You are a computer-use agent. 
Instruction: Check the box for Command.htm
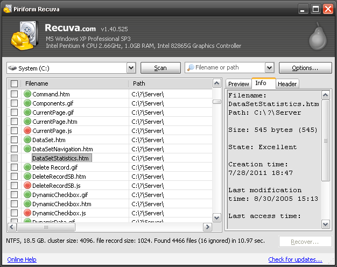tap(14, 94)
